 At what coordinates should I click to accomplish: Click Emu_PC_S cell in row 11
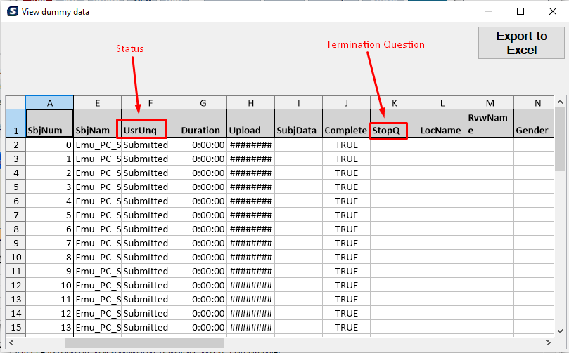[x=97, y=271]
